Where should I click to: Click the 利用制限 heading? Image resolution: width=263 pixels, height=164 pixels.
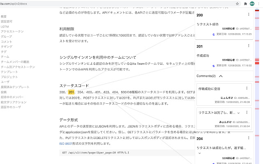coord(67,29)
